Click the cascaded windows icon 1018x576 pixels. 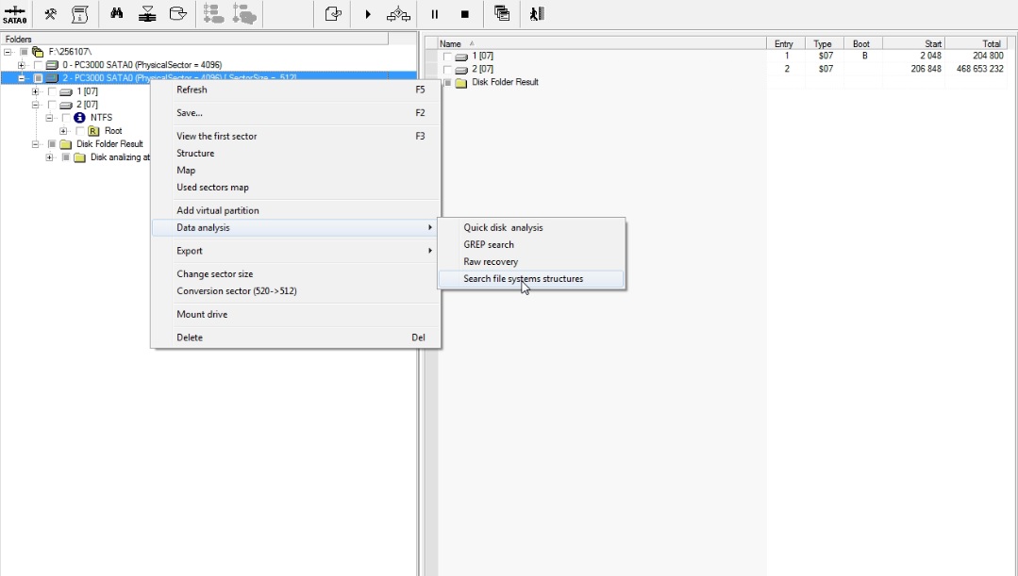[x=502, y=13]
